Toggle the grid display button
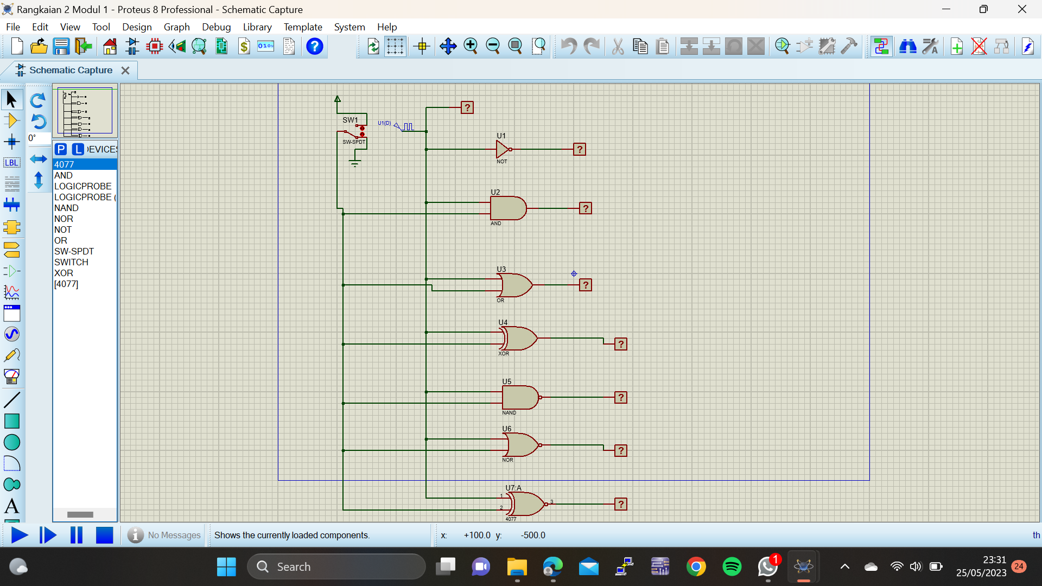Screen dimensions: 1042x586 click(x=395, y=47)
